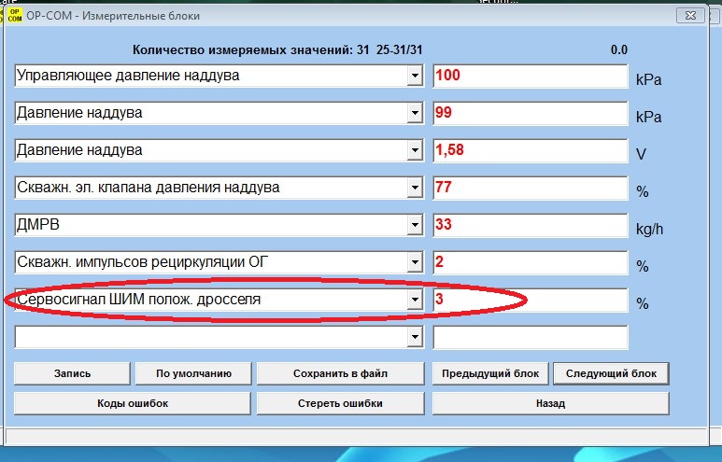
Task: Open the Скважн. импульсов рециркуляции ОГ dropdown arrow
Action: click(415, 262)
